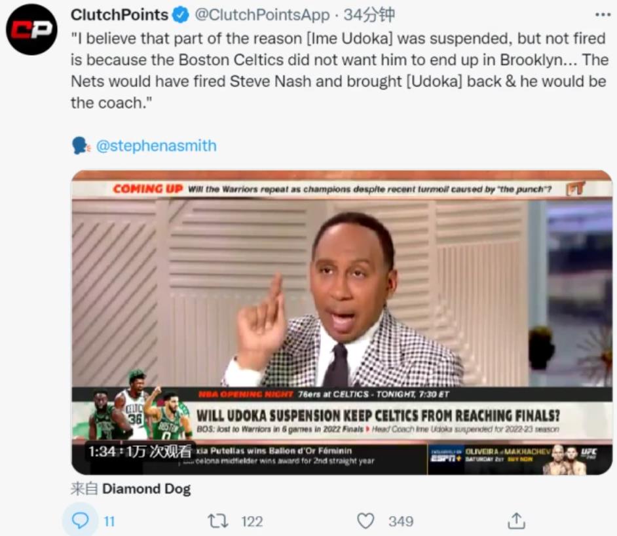
Task: Click the 349 likes count
Action: [400, 522]
